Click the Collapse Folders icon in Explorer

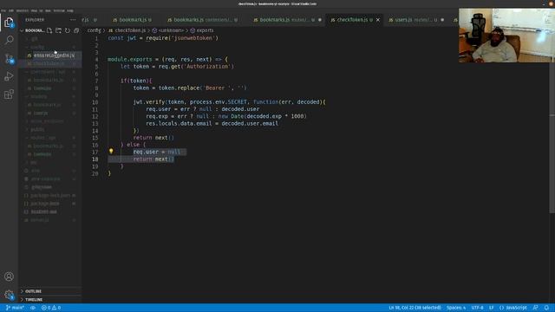[x=76, y=30]
